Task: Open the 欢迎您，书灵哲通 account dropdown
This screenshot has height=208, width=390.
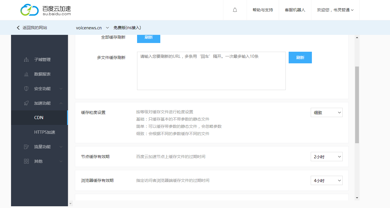Action: (x=335, y=10)
